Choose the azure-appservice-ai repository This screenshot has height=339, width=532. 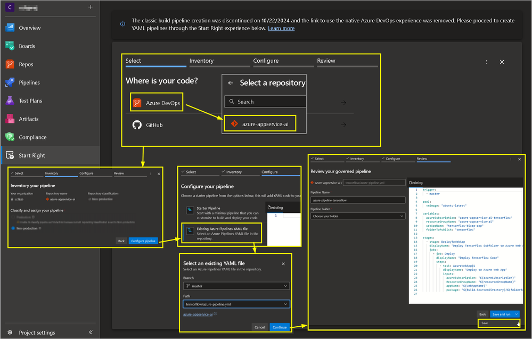click(260, 124)
